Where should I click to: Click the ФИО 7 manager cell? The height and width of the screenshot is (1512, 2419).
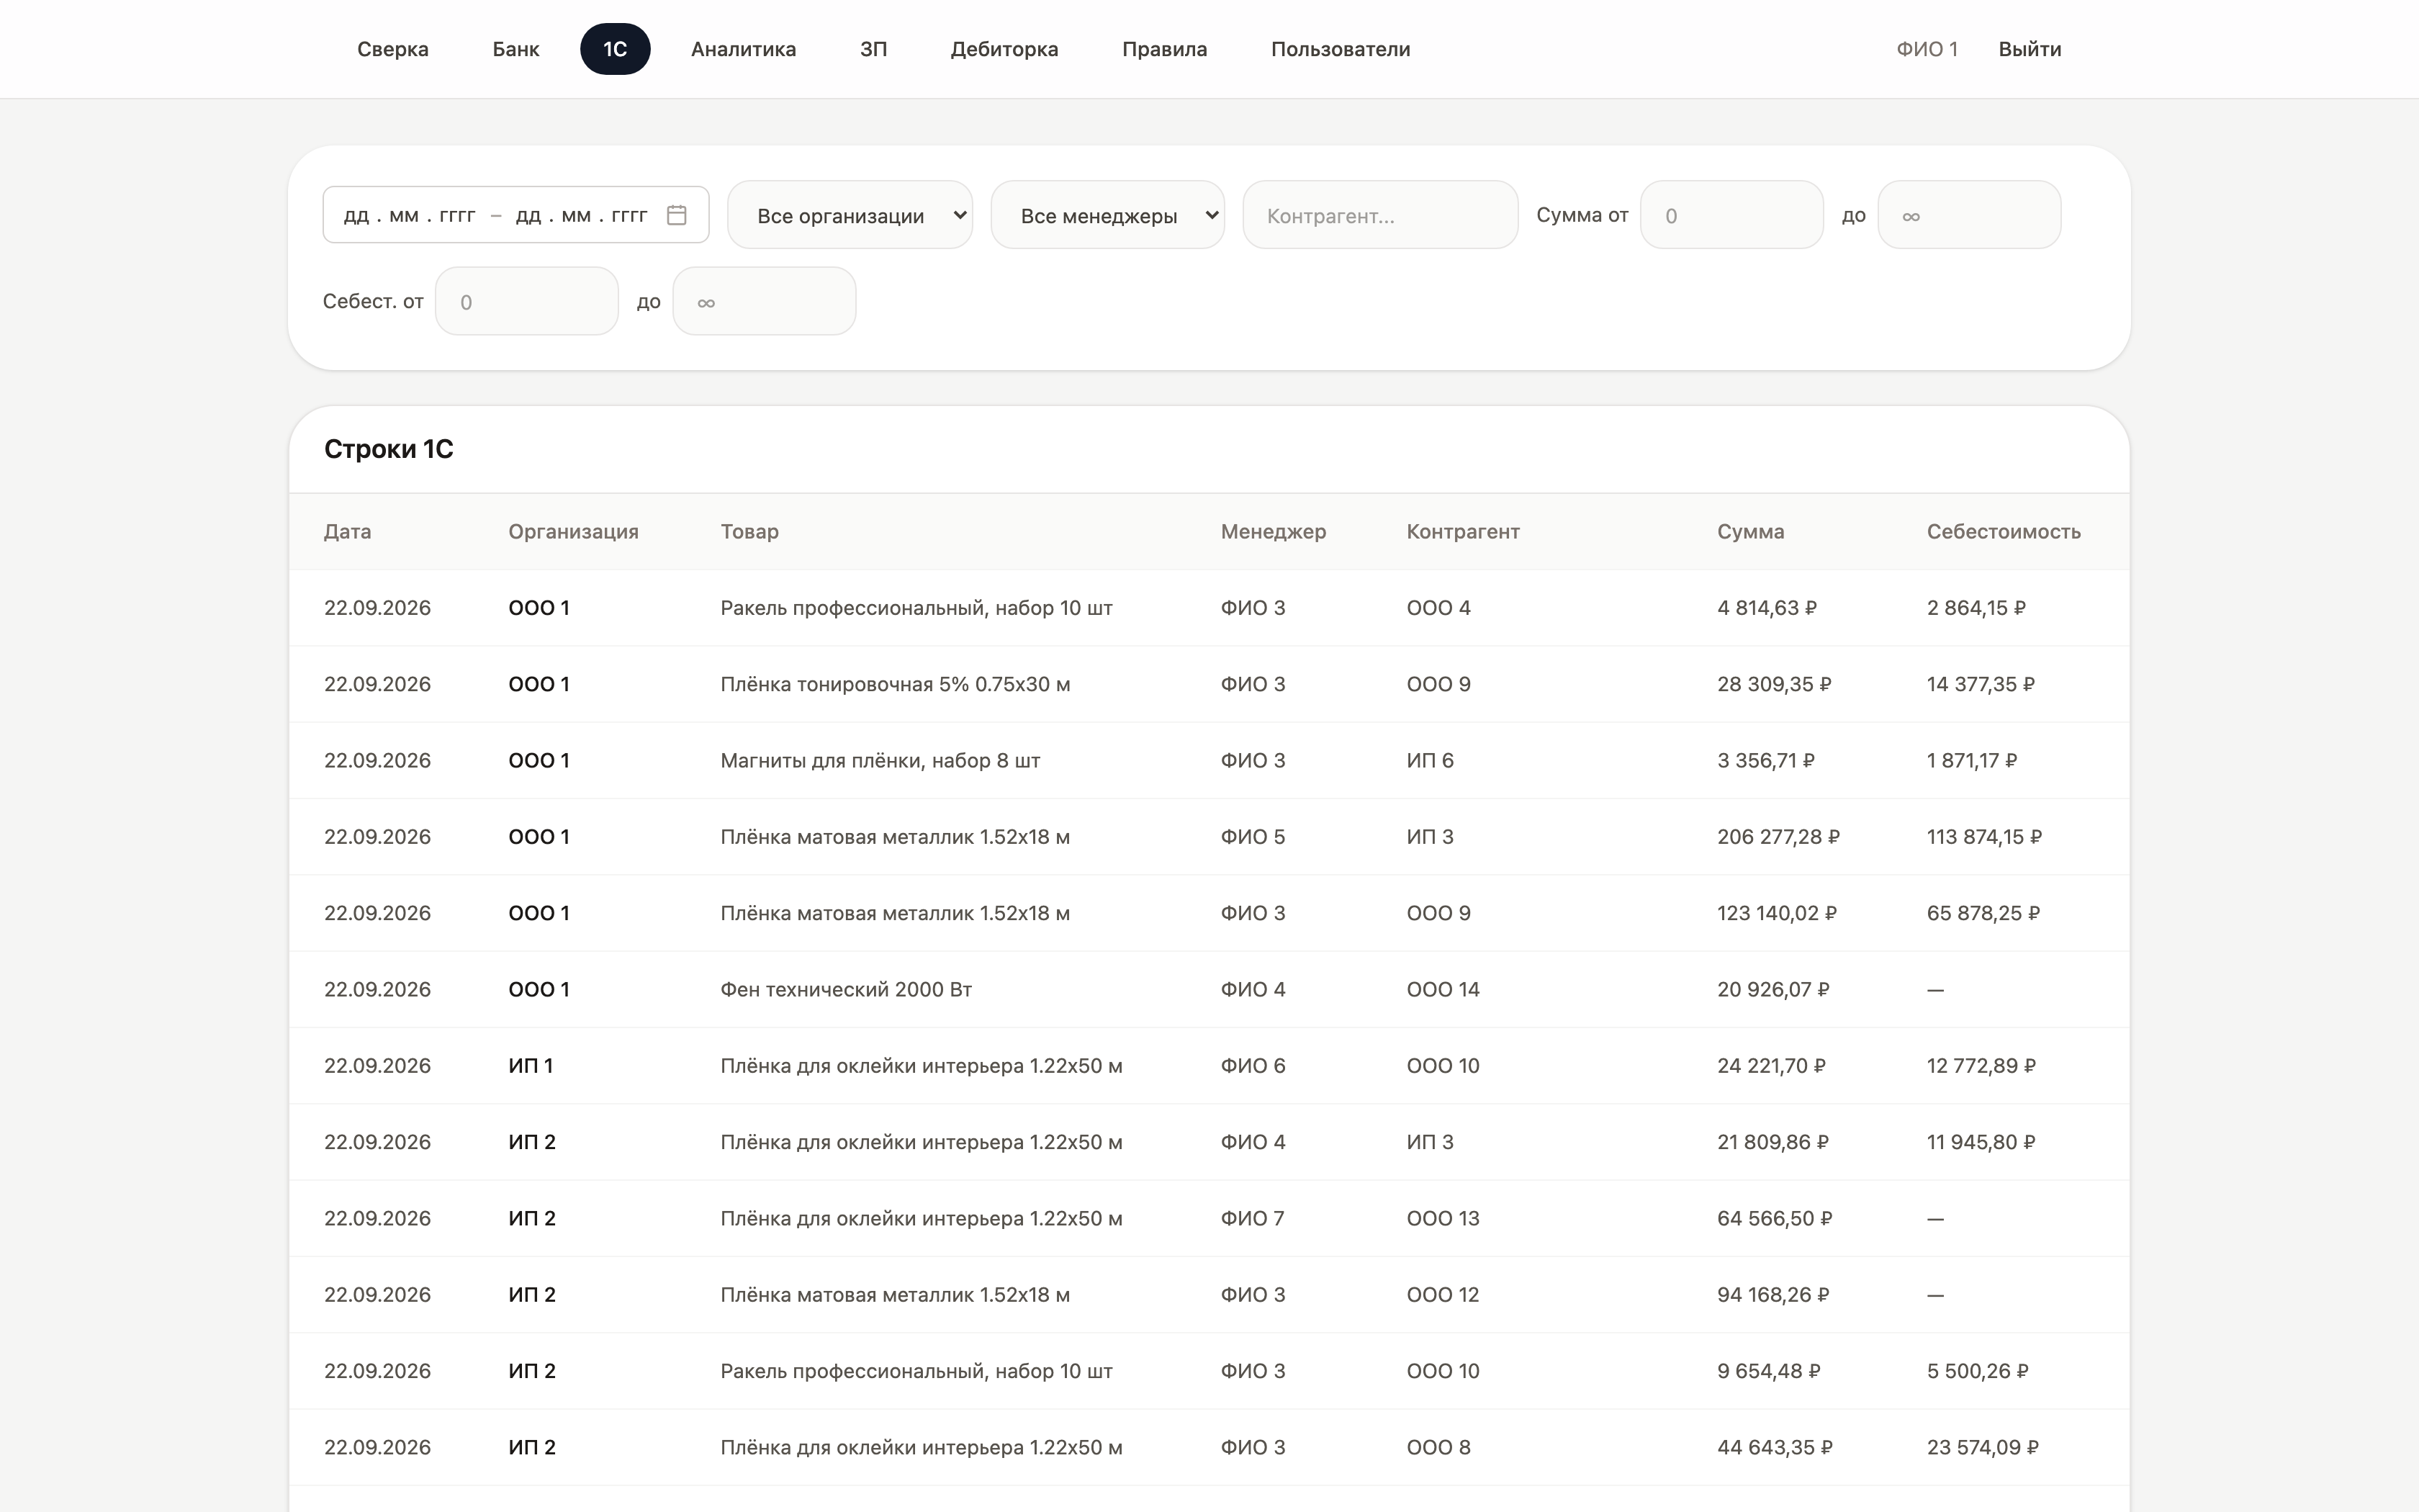[x=1253, y=1219]
